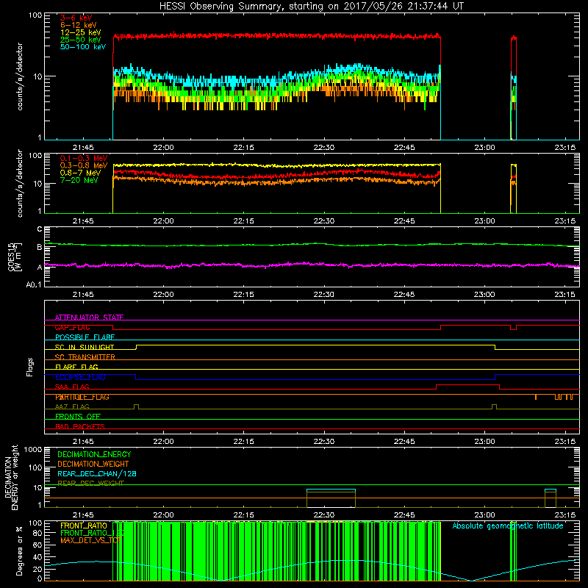This screenshot has width=588, height=588.
Task: Click the "Absolute geomagnetic latitude" annotation
Action: pos(508,526)
